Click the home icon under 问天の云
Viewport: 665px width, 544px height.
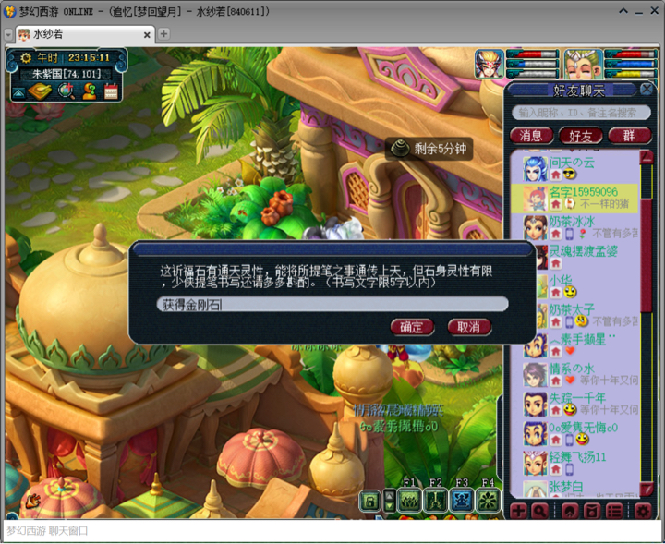tap(556, 175)
